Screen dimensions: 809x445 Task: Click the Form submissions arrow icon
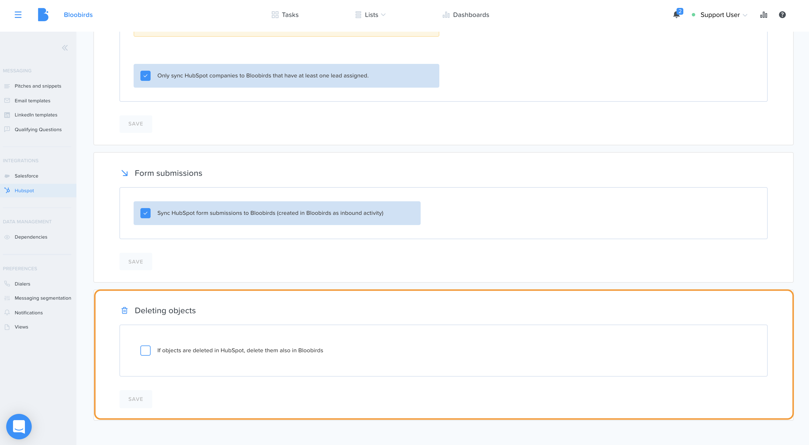pyautogui.click(x=124, y=173)
